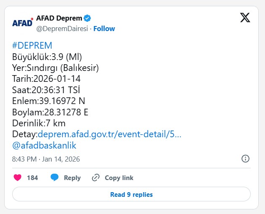Open the AFAD Deprem profile name

pos(59,18)
